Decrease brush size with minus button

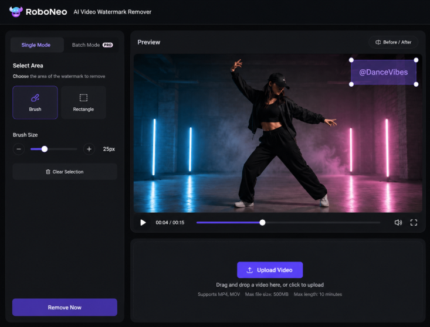[x=19, y=149]
